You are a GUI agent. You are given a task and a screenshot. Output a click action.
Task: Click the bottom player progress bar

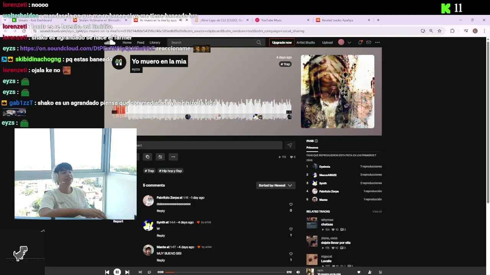[x=226, y=272]
